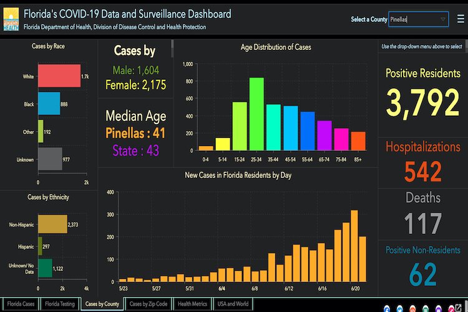Open the Health Metrics tab
Viewport: 468px width, 312px height.
(192, 304)
